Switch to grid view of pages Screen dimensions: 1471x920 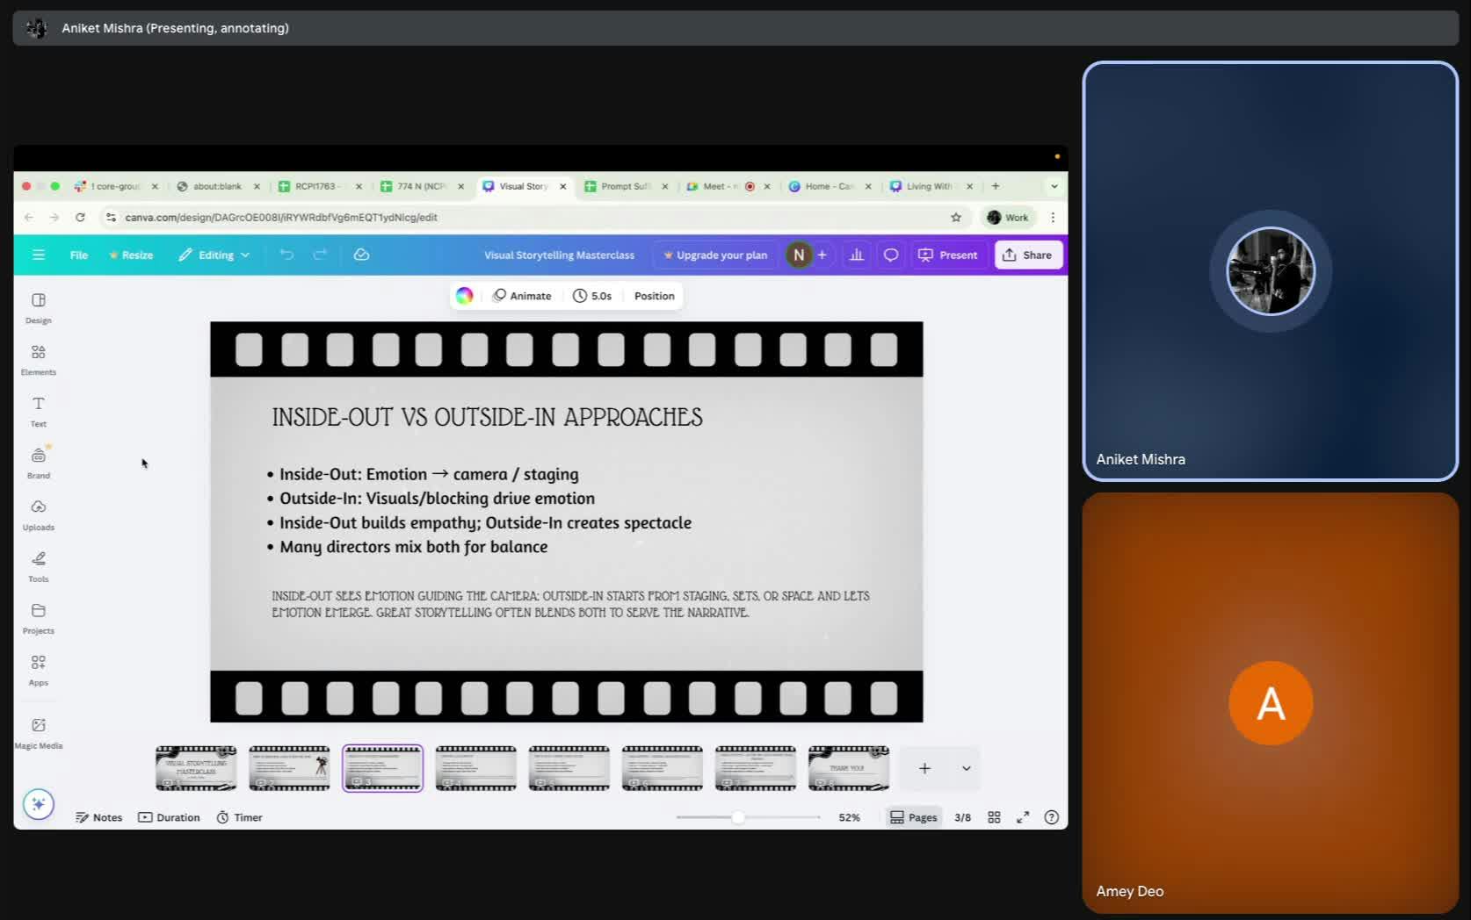[994, 817]
